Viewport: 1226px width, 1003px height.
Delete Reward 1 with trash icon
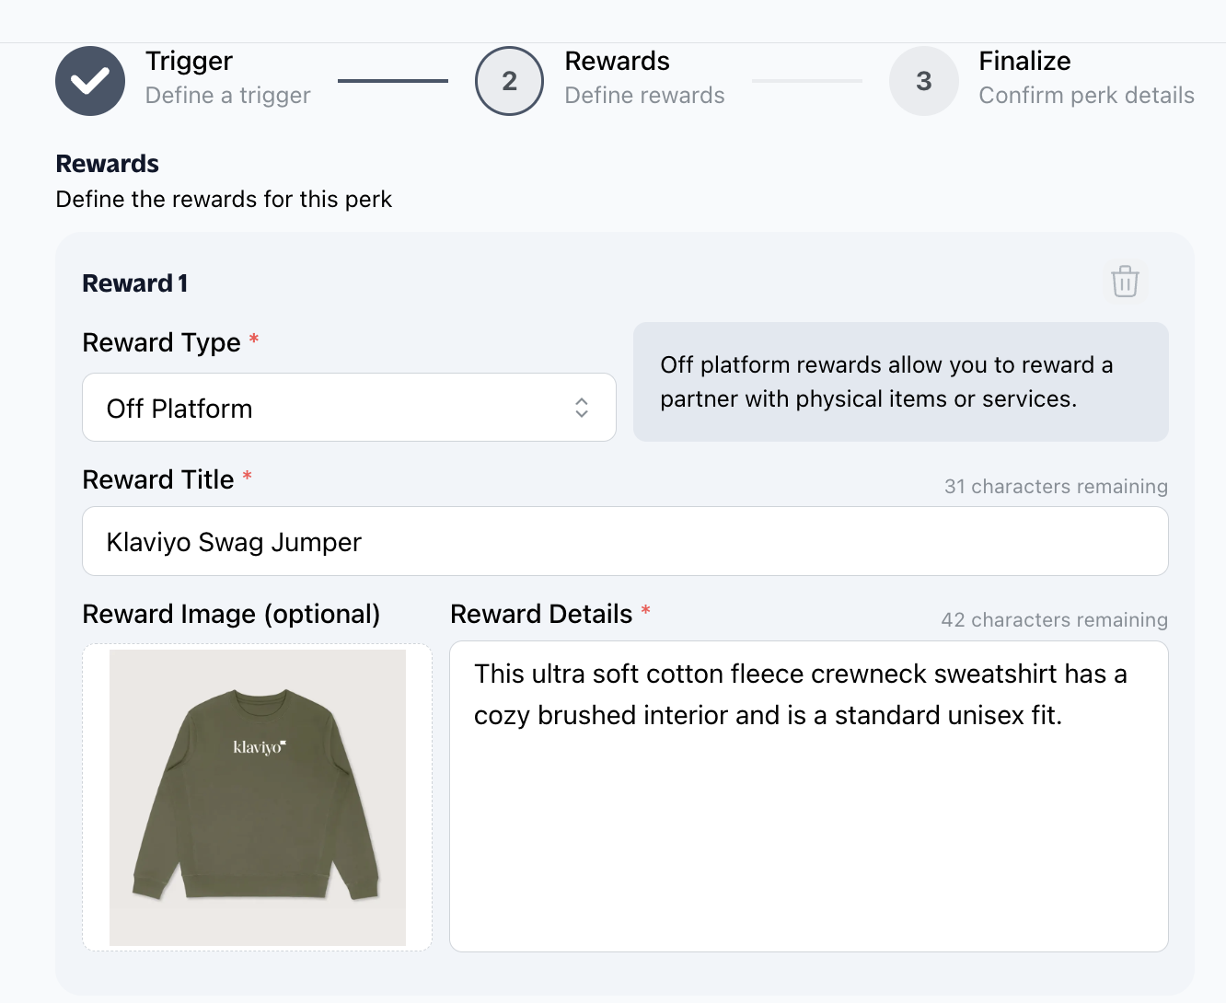click(1125, 282)
